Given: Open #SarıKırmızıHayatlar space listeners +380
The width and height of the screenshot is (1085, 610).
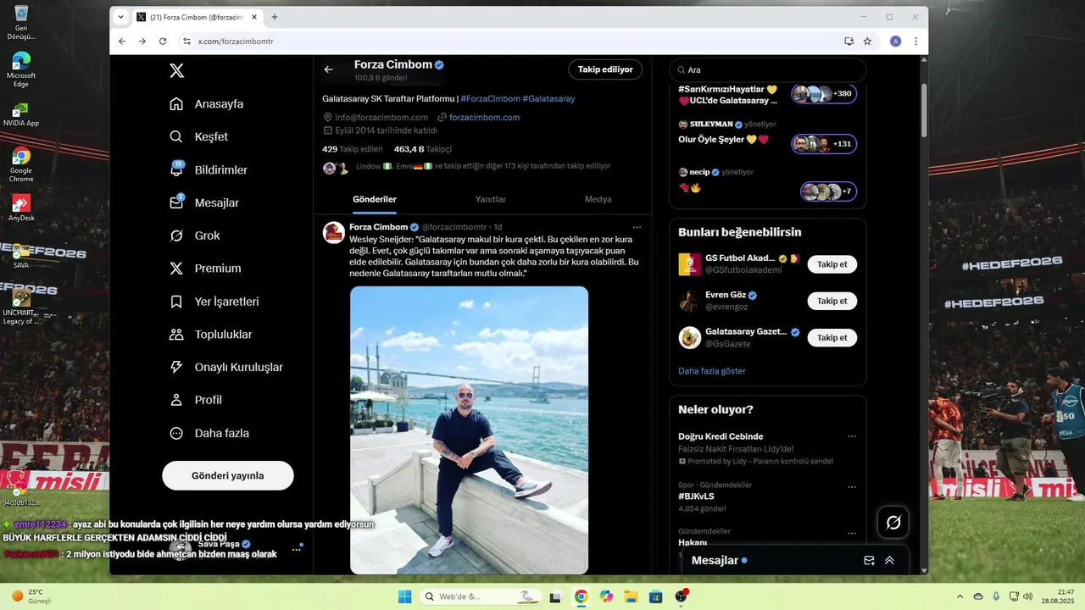Looking at the screenshot, I should tap(823, 94).
